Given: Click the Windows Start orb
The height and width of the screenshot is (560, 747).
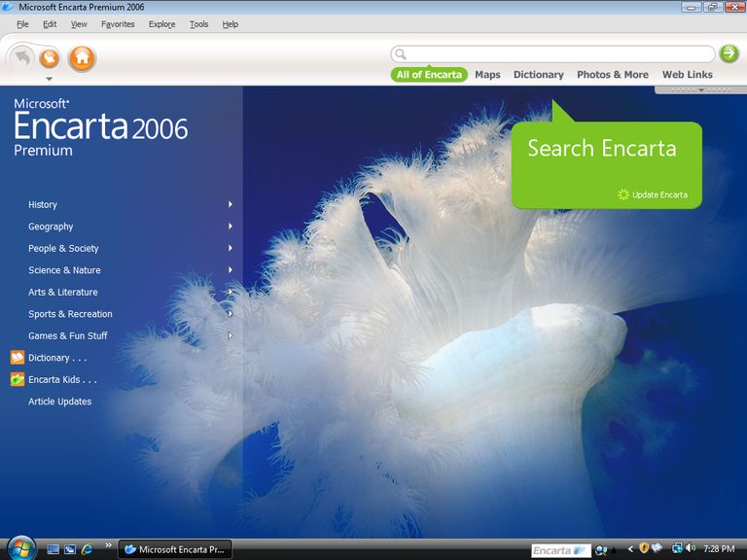Looking at the screenshot, I should coord(19,549).
